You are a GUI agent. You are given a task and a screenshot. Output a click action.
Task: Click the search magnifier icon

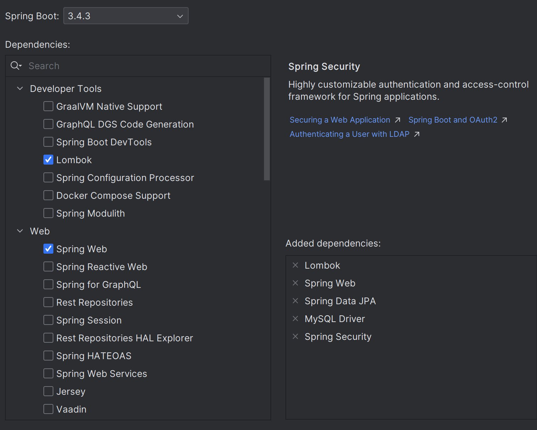click(x=16, y=66)
